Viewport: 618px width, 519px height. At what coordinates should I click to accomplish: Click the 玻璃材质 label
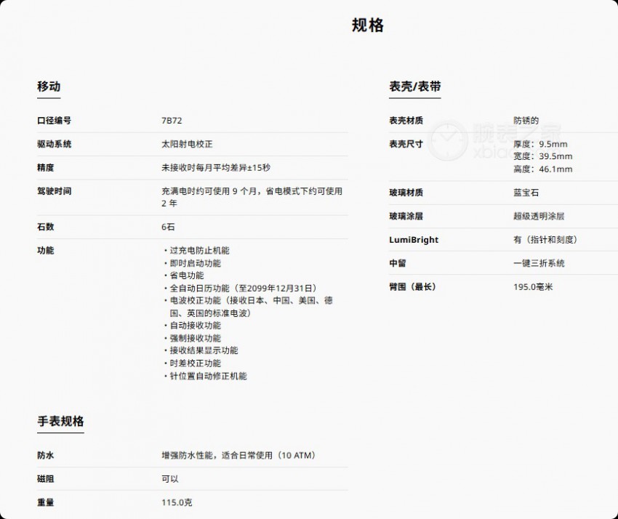[406, 193]
